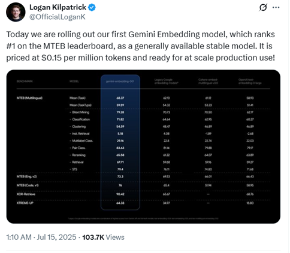
Task: Click the footnote text below the table
Action: 143,218
